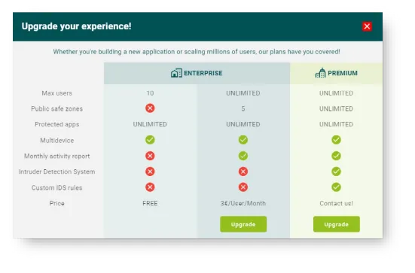Image resolution: width=415 pixels, height=273 pixels.
Task: Click the "Upgrade your experience!" title
Action: click(77, 26)
